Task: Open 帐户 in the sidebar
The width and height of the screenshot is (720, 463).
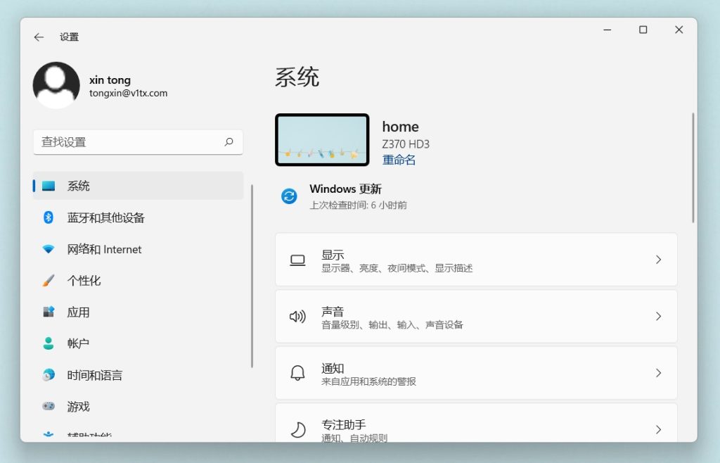Action: [x=138, y=343]
